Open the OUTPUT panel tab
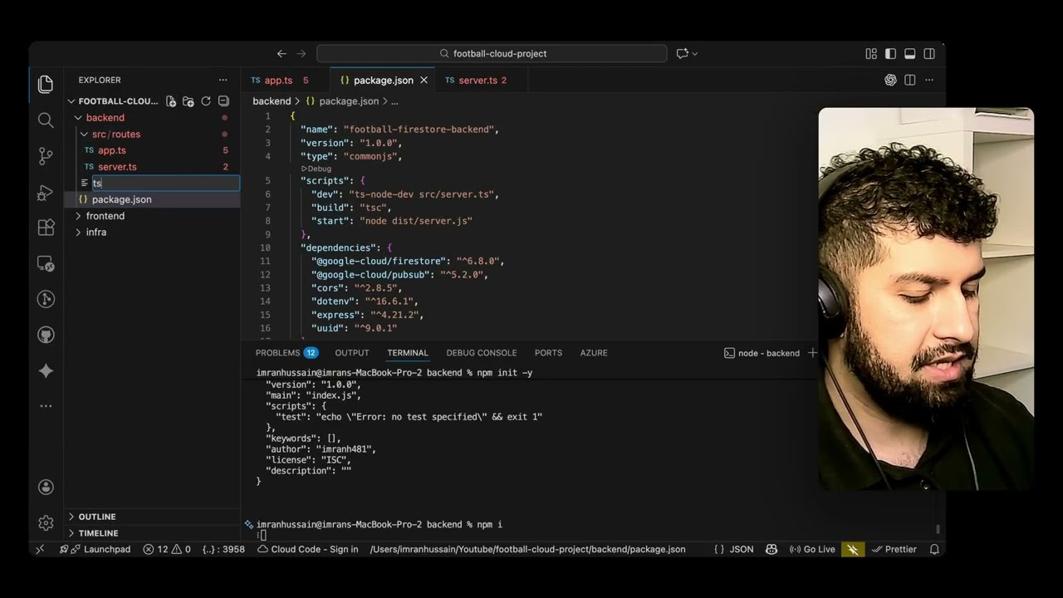 (x=352, y=353)
